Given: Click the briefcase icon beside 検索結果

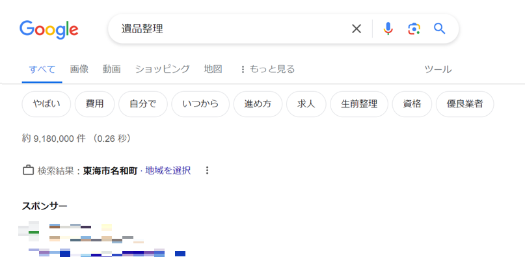Looking at the screenshot, I should [x=28, y=170].
